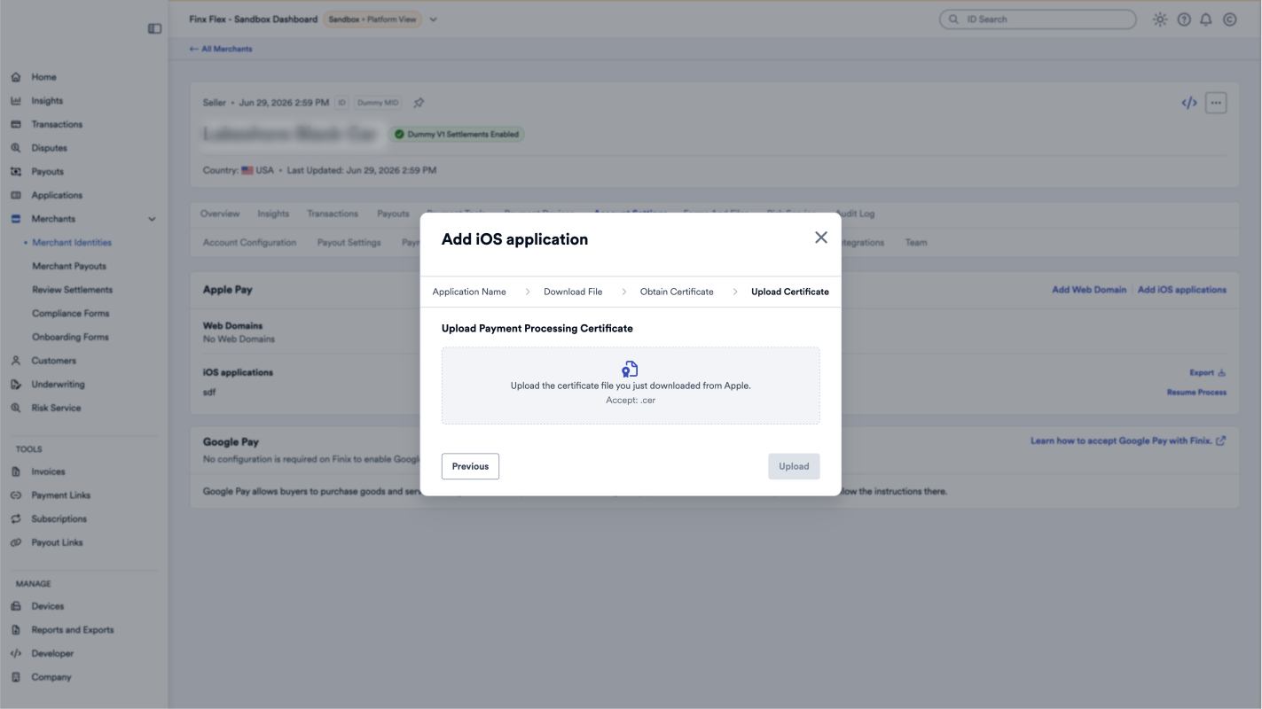Open the user account avatar
The height and width of the screenshot is (709, 1262).
1230,19
